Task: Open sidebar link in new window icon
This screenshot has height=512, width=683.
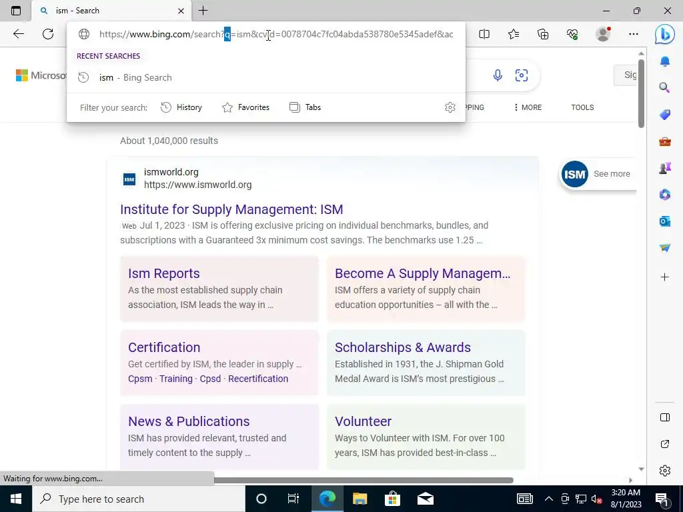Action: [x=665, y=444]
